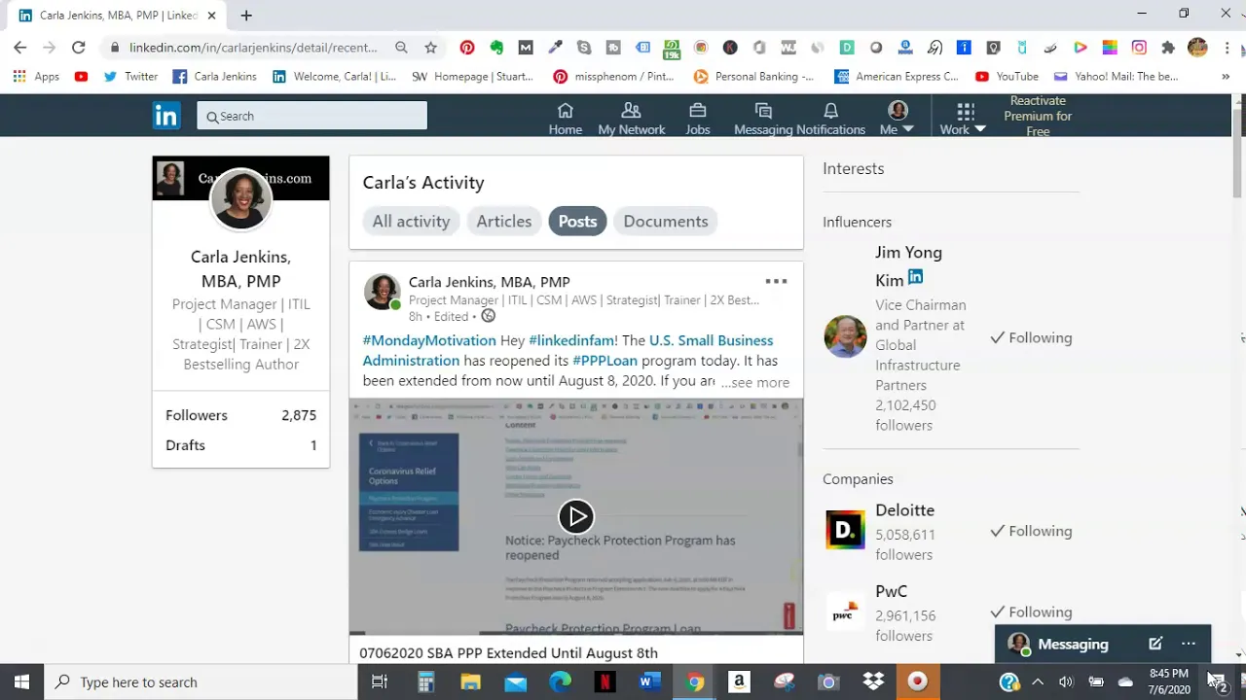Open Messaging in the LinkedIn nav bar
Screen dimensions: 1246x700
[763, 117]
